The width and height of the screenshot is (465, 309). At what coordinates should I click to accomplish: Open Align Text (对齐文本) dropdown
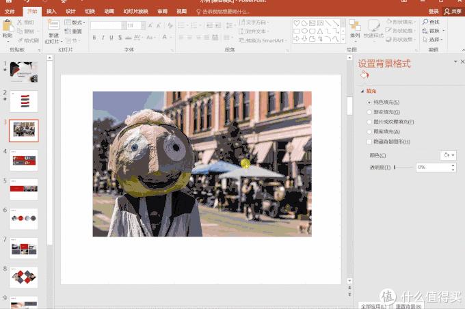click(x=254, y=31)
